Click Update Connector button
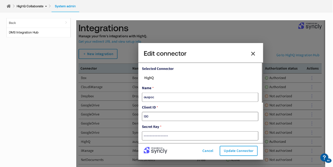The width and height of the screenshot is (333, 167). pos(238,151)
